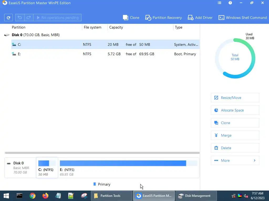This screenshot has height=201, width=269.
Task: Click 'No operations pending' execute button
Action: coord(57,18)
